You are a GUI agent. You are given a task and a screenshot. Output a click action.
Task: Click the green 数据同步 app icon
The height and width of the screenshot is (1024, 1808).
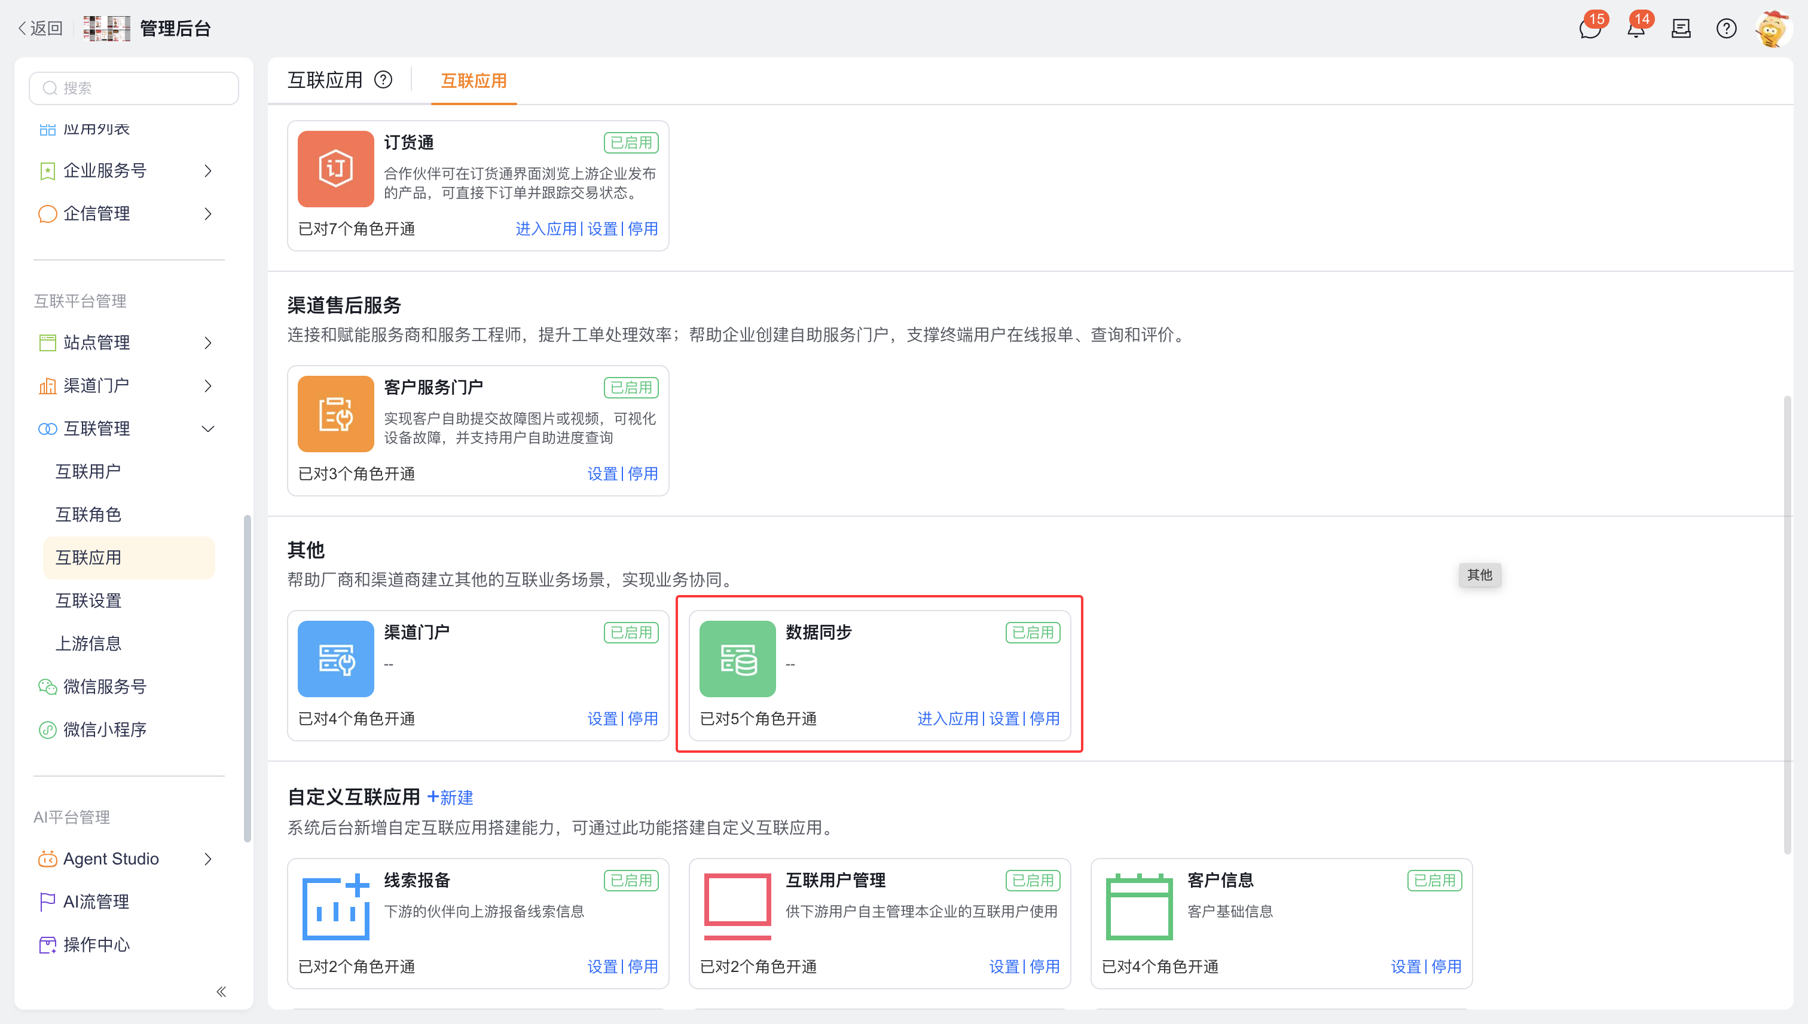738,658
